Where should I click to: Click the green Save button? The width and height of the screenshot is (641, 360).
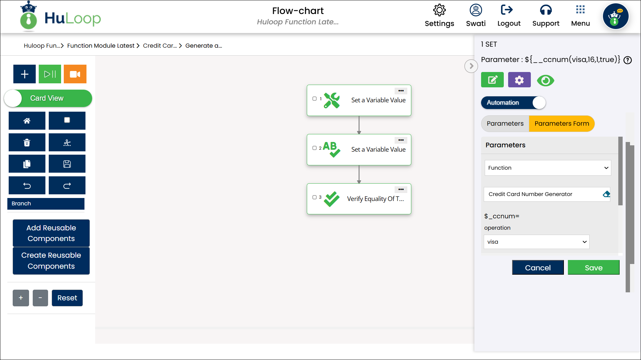click(593, 268)
